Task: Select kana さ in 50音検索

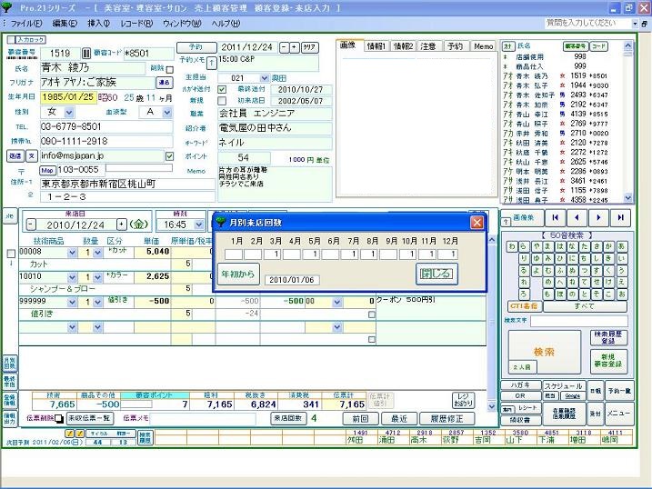Action: point(597,247)
